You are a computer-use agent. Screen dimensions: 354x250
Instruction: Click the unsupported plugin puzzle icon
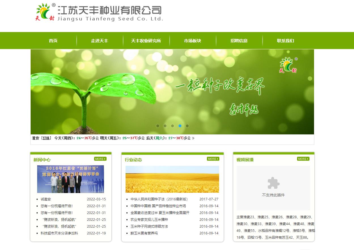[273, 183]
